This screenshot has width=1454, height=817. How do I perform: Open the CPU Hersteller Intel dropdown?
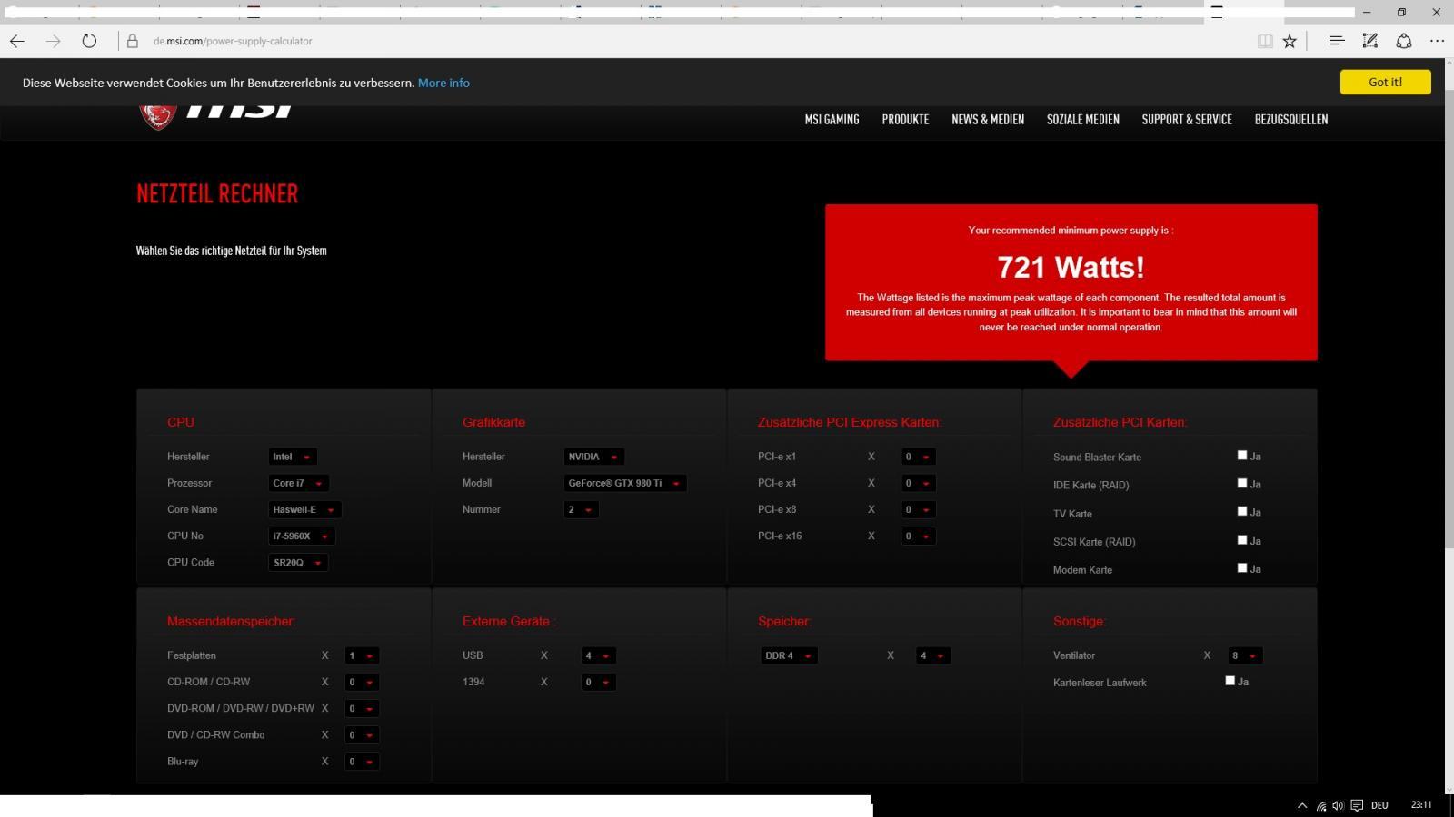293,457
